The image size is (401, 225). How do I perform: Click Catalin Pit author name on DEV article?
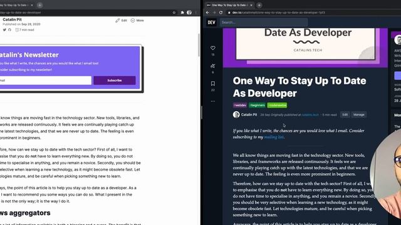point(249,115)
